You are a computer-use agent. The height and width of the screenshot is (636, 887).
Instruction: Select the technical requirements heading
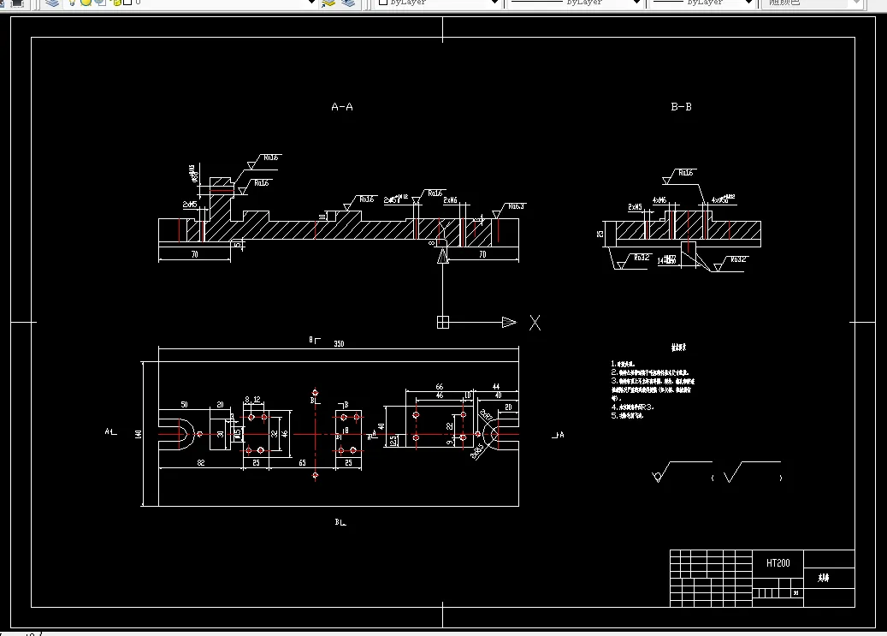click(x=679, y=348)
